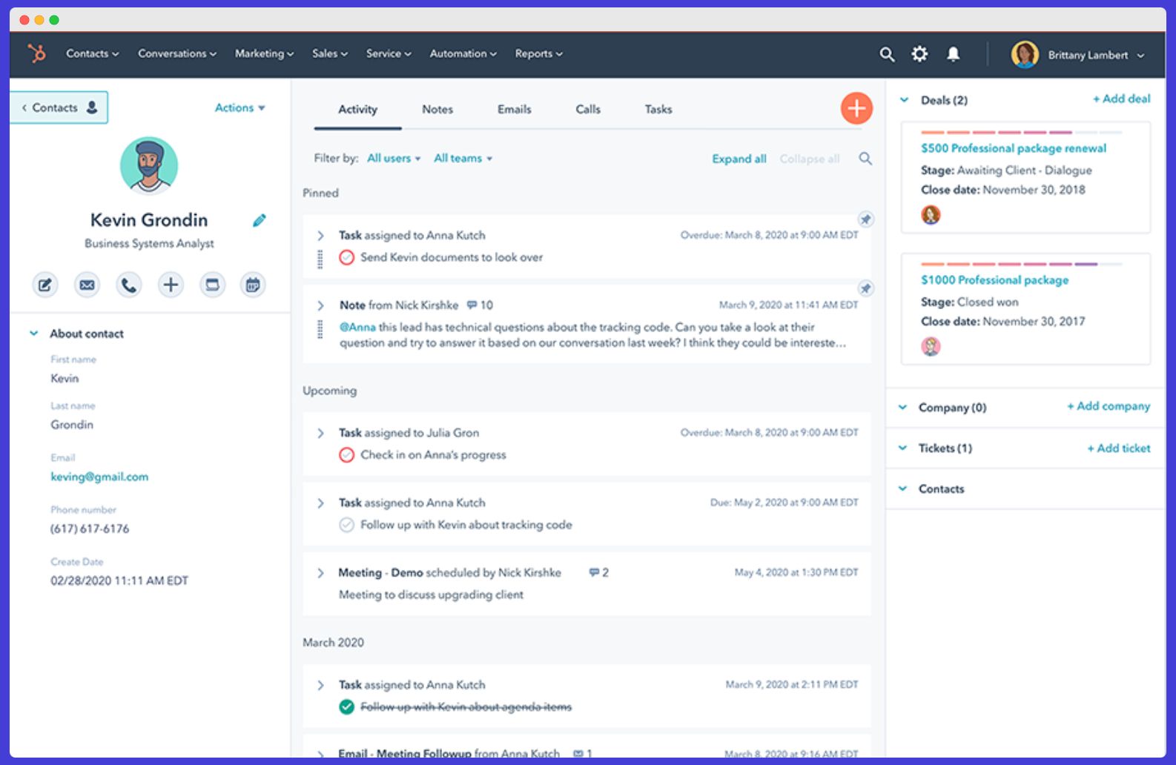Create a task using the window icon
The height and width of the screenshot is (765, 1176).
[212, 285]
